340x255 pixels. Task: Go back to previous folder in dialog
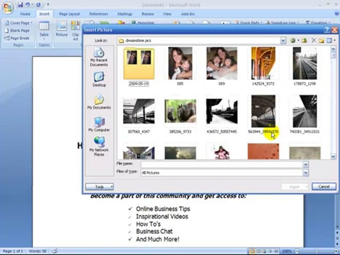click(x=293, y=40)
